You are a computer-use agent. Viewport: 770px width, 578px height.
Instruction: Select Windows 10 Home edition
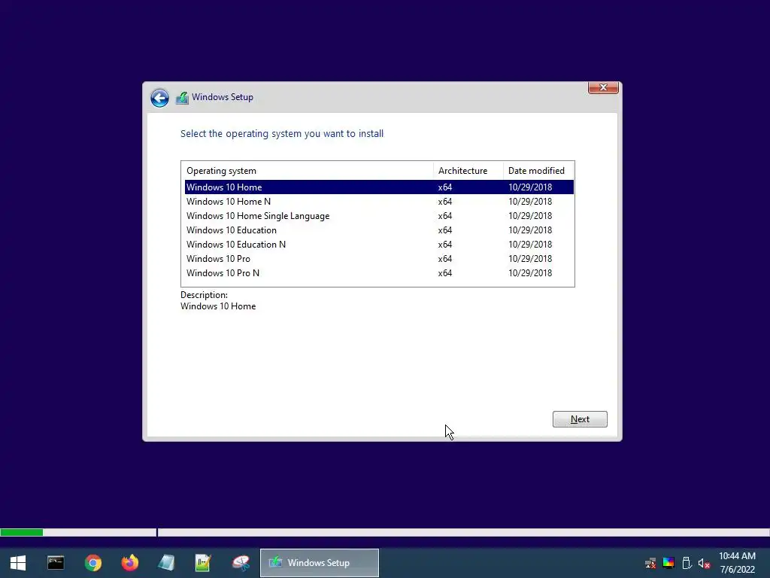tap(379, 187)
